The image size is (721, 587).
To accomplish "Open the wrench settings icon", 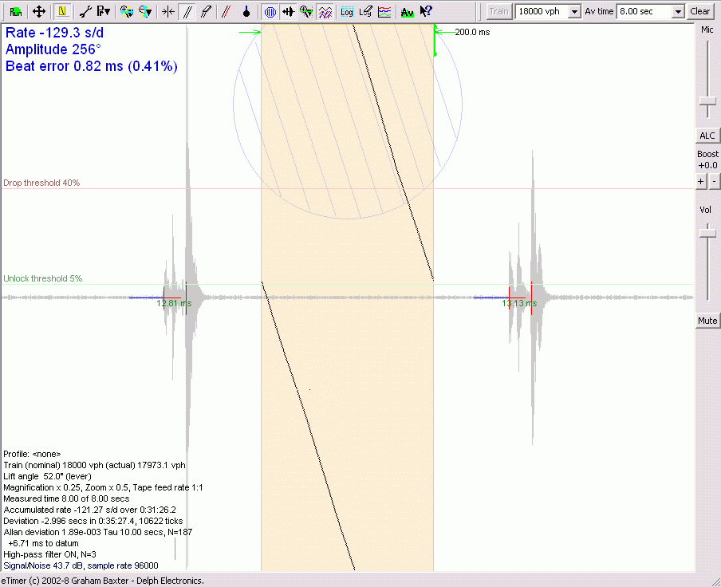I will click(x=85, y=12).
